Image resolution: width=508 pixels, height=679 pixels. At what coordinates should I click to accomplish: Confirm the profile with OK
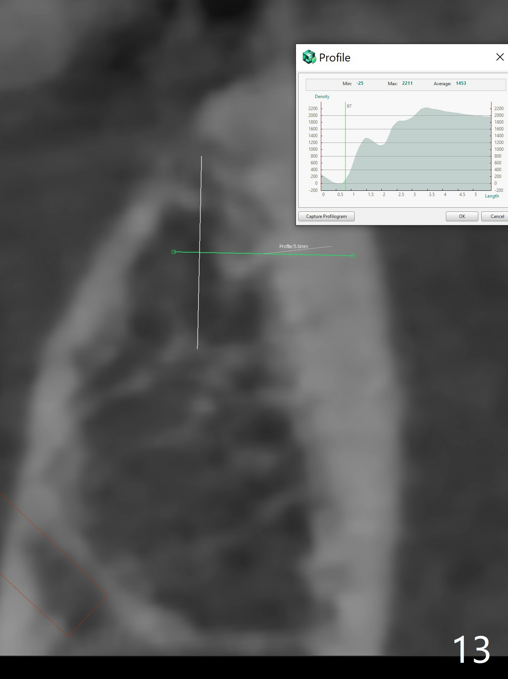tap(462, 216)
